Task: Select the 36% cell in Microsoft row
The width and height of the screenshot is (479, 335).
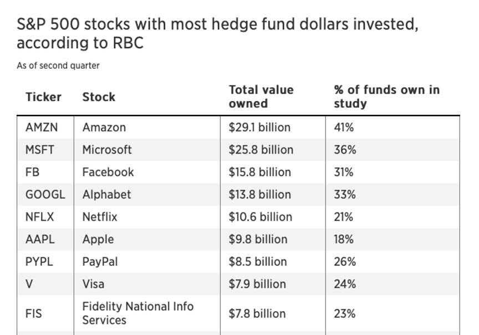Action: point(344,150)
